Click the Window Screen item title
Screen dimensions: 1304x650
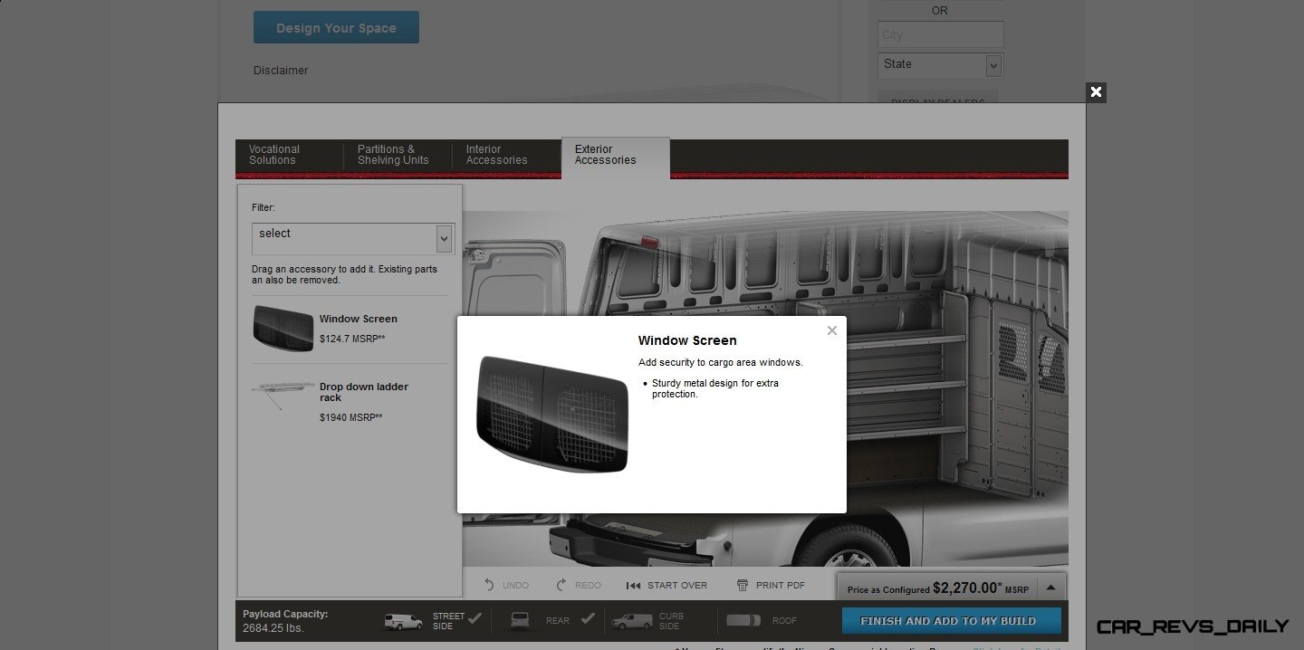(358, 319)
